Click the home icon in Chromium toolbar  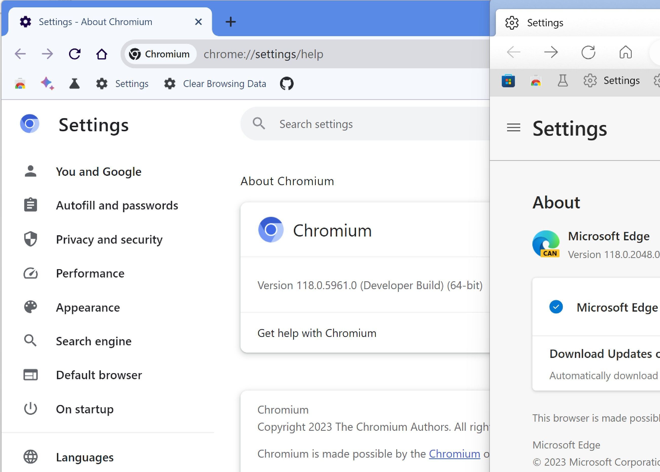coord(102,54)
